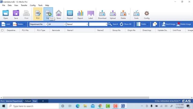Open the Help menu
This screenshot has height=109, width=193.
pos(47,5)
